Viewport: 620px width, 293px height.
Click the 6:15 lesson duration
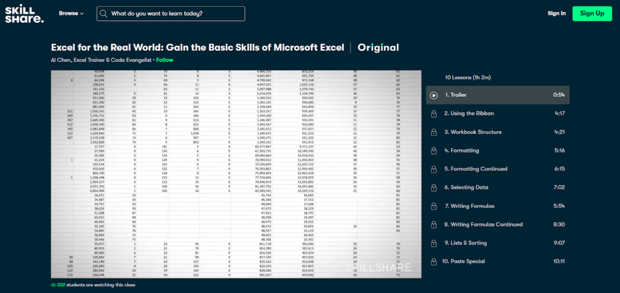coord(559,170)
